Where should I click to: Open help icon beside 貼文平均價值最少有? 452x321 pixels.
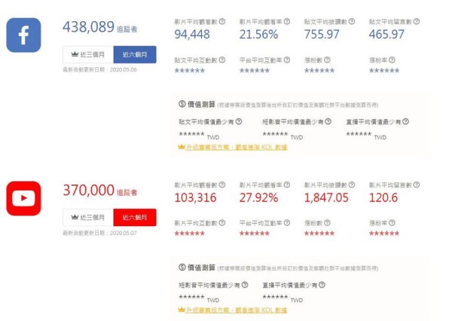pyautogui.click(x=239, y=122)
